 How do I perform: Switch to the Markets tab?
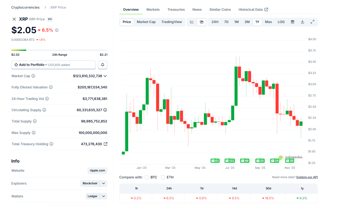point(153,9)
